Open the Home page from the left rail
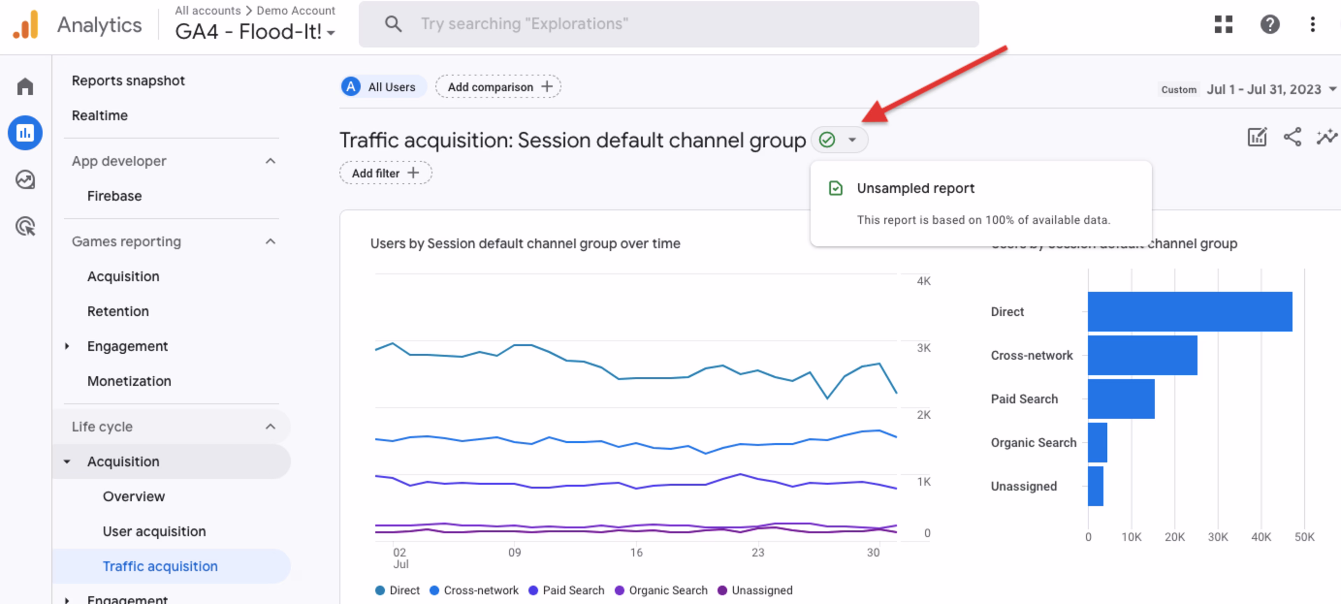The height and width of the screenshot is (604, 1341). point(24,86)
